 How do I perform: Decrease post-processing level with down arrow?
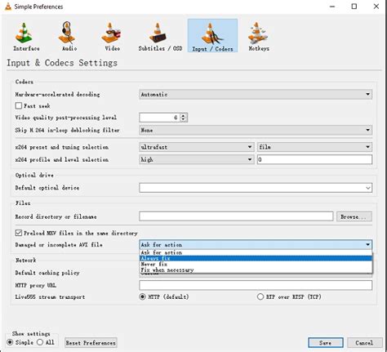[183, 119]
